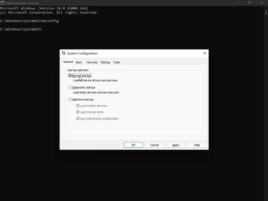The image size is (268, 201).
Task: Restore down the cmd.exe window
Action: pos(249,3)
